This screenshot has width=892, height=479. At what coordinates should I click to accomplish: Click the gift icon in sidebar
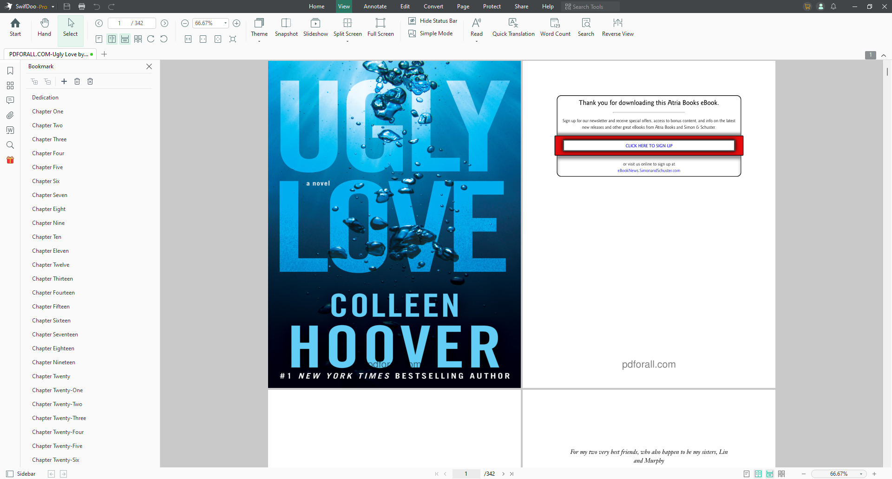pyautogui.click(x=10, y=160)
